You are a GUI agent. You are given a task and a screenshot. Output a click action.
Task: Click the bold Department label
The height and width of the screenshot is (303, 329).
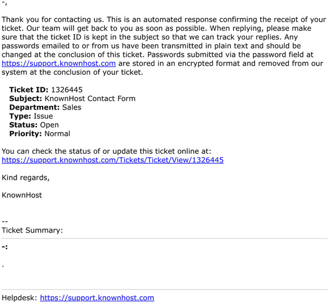pyautogui.click(x=35, y=107)
